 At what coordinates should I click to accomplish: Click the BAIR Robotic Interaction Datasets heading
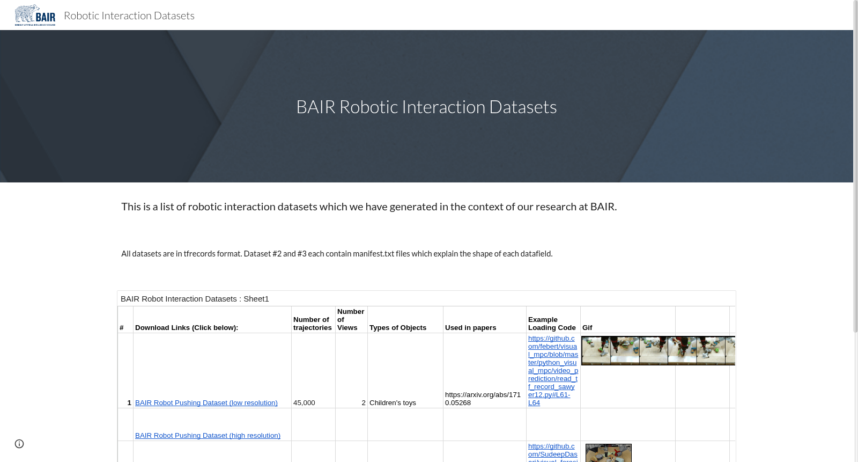pos(426,107)
